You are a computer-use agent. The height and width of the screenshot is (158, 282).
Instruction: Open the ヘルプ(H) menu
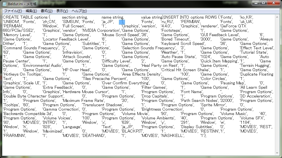pyautogui.click(x=79, y=11)
